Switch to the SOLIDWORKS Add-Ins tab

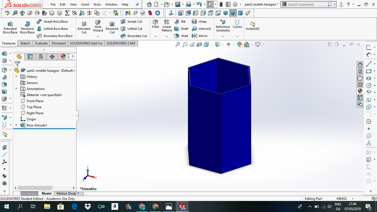pyautogui.click(x=86, y=43)
